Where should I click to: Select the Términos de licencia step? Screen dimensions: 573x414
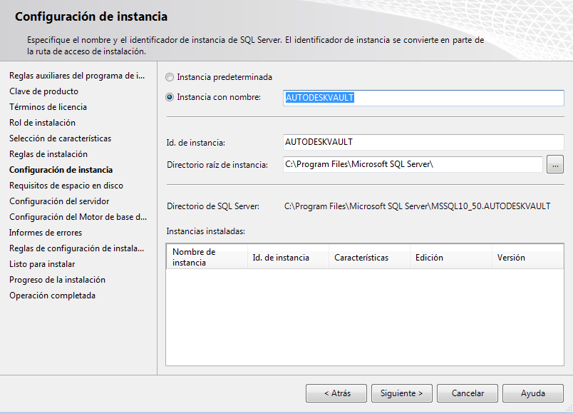tap(48, 107)
